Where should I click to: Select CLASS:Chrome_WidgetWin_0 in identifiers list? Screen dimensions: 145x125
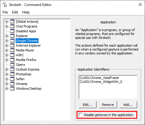[101, 82]
